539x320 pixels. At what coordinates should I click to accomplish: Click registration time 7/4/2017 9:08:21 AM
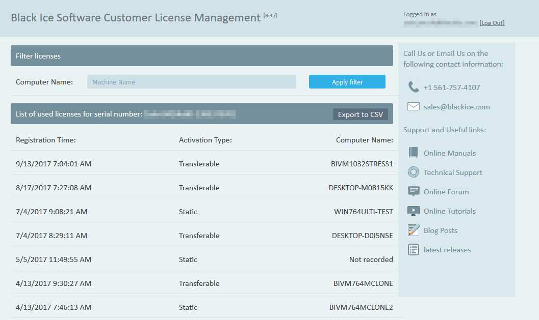(x=52, y=212)
